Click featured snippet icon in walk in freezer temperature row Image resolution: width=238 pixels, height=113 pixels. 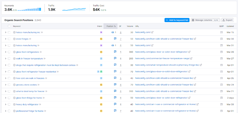tap(115, 58)
